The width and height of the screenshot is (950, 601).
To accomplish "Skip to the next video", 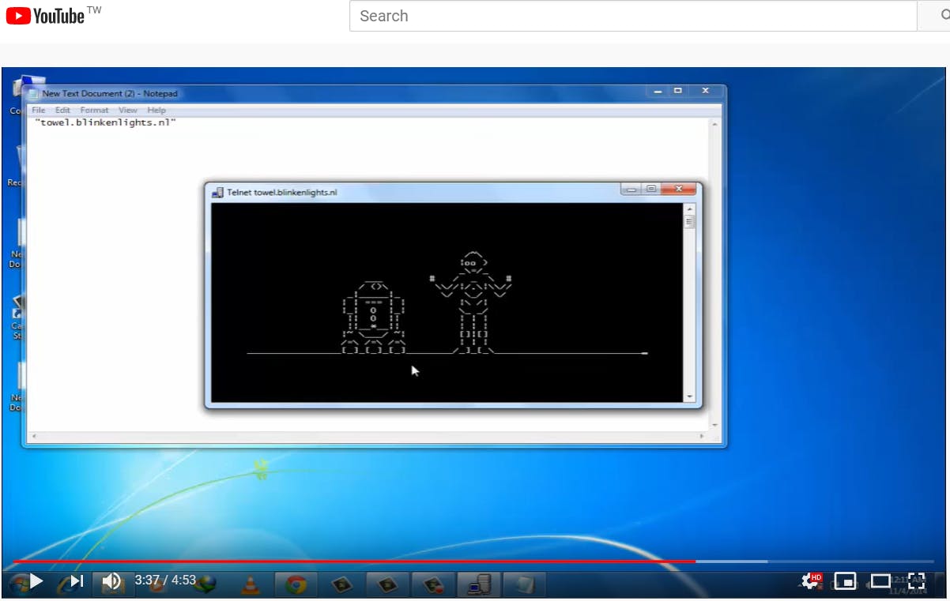I will tap(76, 581).
